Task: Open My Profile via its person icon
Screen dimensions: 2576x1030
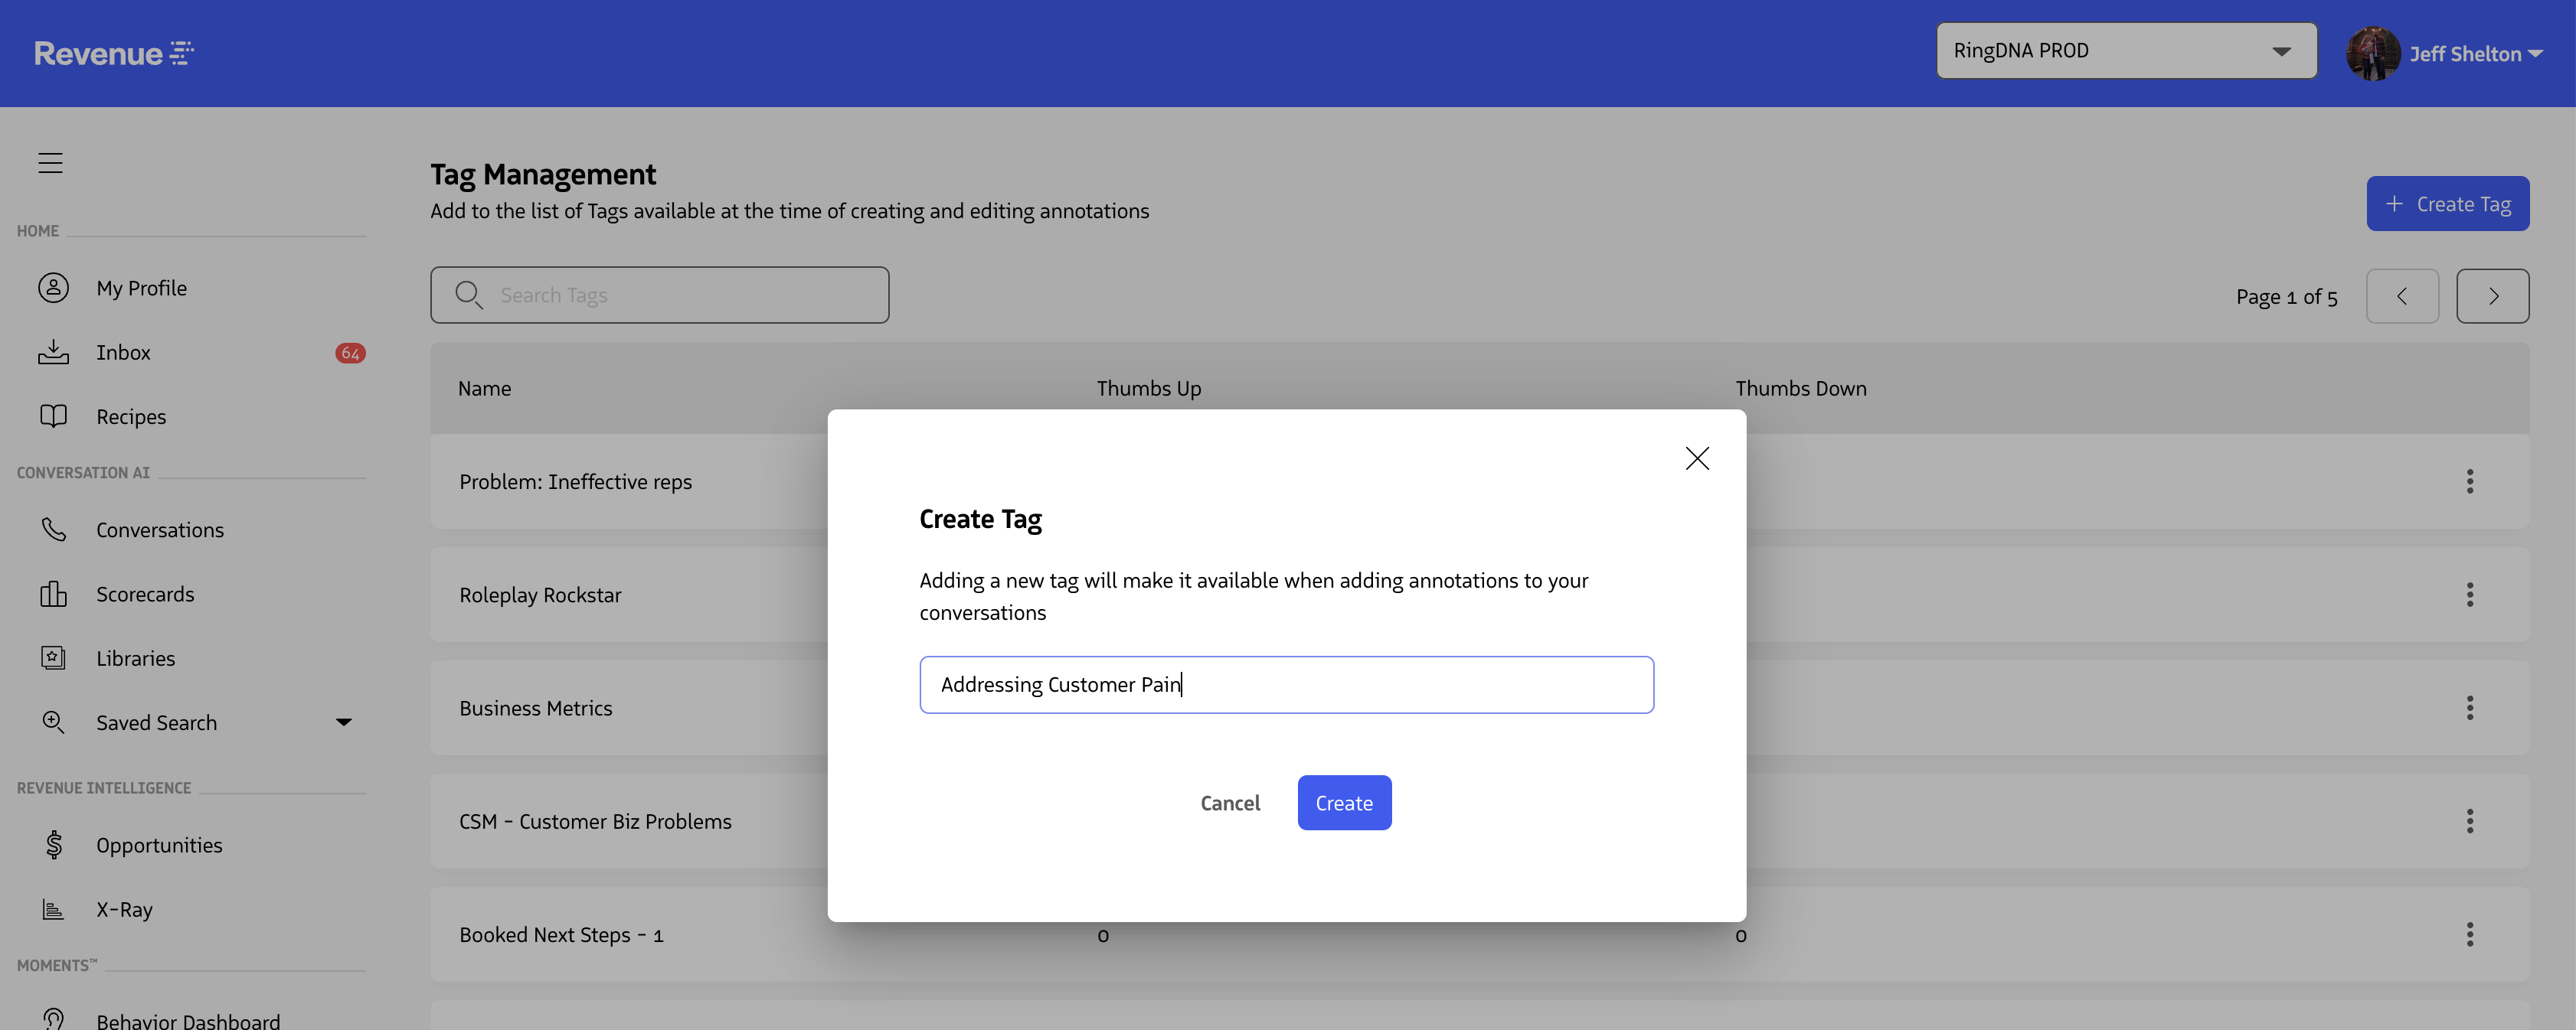Action: [53, 288]
